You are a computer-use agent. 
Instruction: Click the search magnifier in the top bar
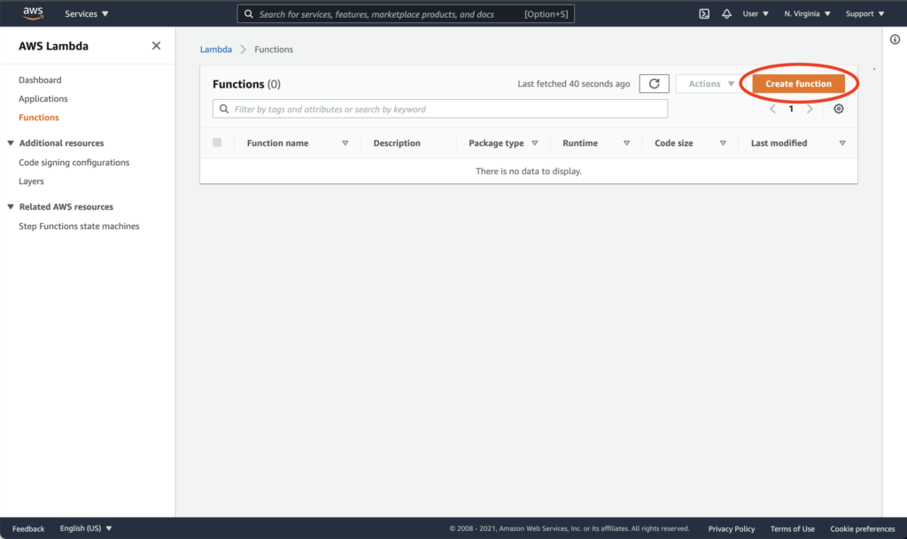point(249,14)
